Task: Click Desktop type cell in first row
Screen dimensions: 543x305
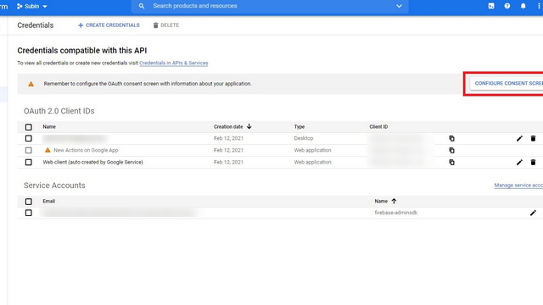Action: tap(304, 138)
